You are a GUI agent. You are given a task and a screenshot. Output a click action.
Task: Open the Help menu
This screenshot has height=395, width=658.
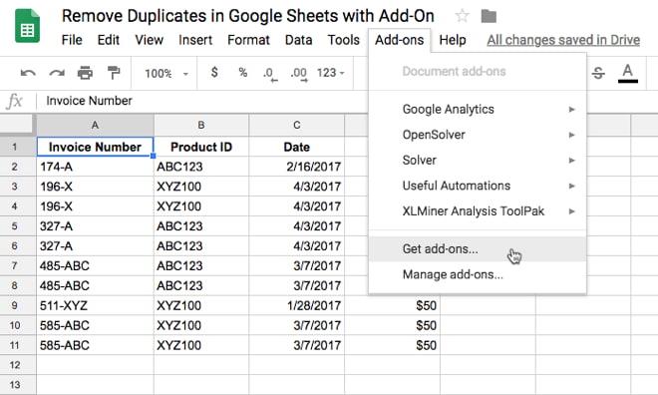453,40
